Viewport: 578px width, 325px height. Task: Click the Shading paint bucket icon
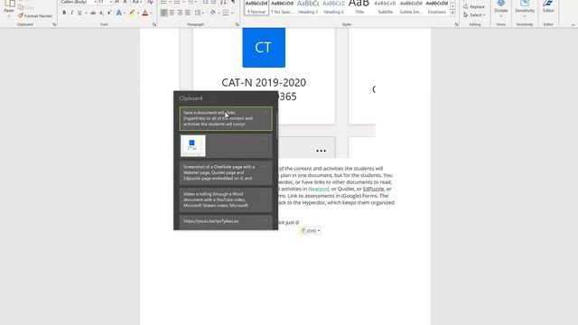tap(213, 13)
